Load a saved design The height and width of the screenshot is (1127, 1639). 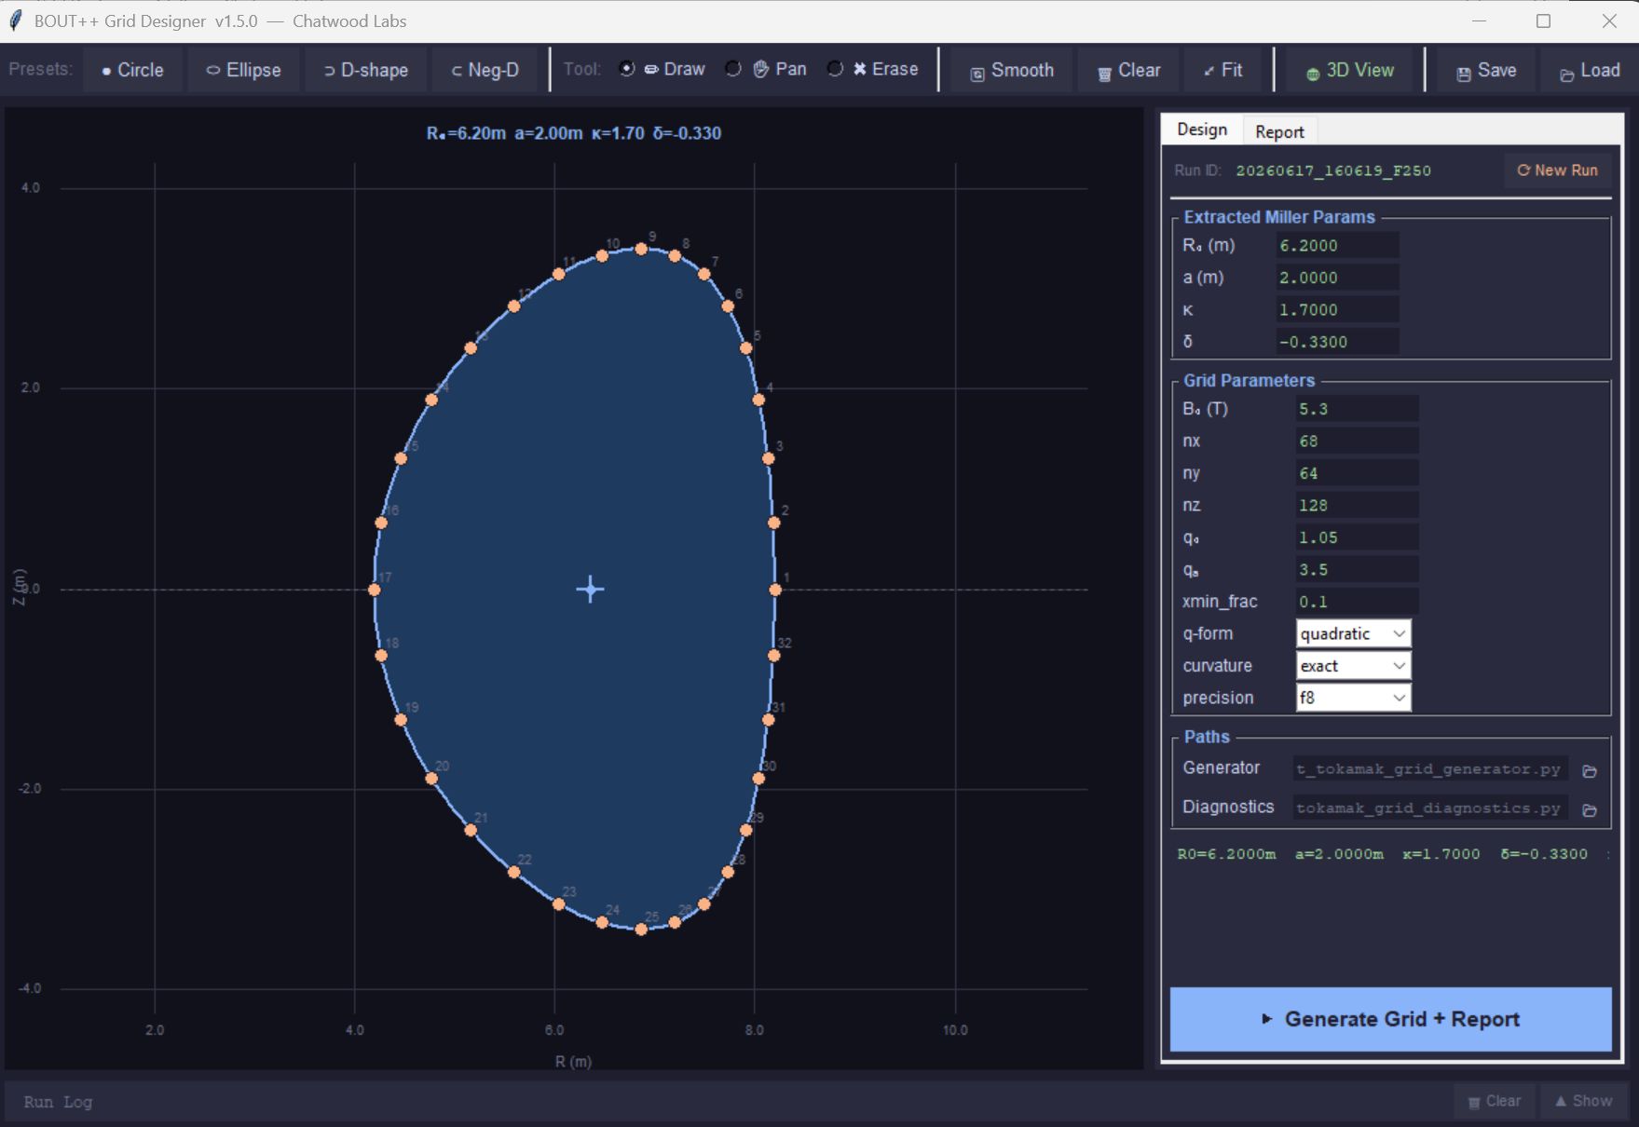click(1590, 71)
